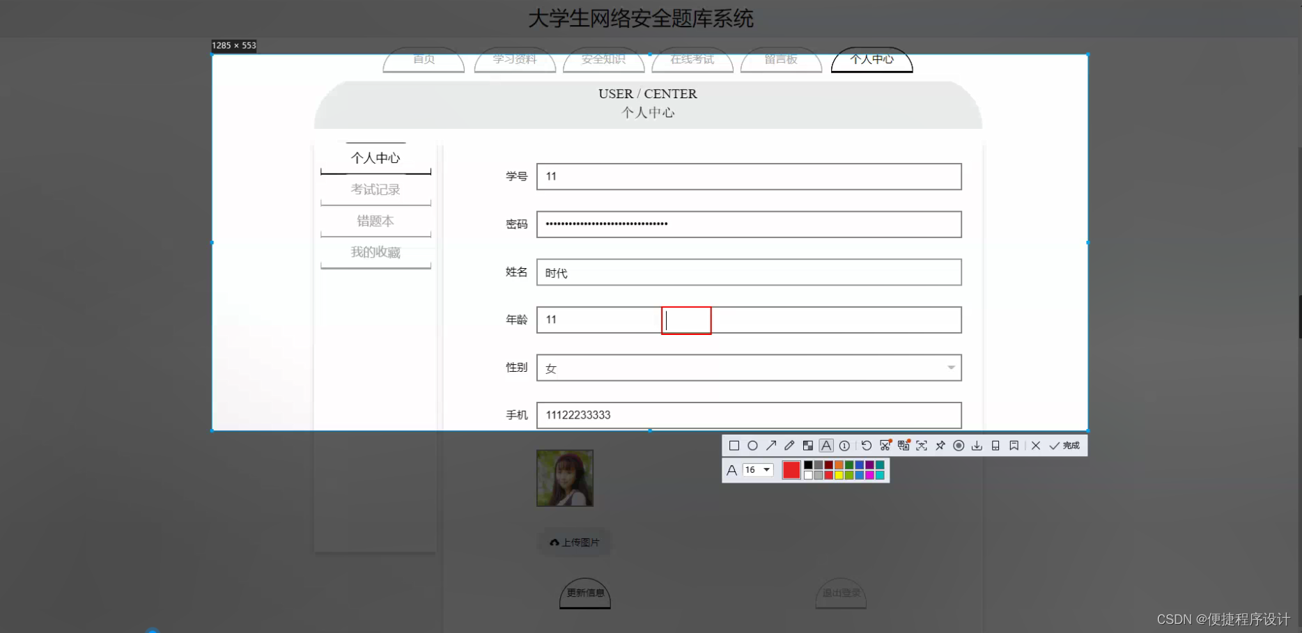The width and height of the screenshot is (1302, 633).
Task: Save the screenshot to file
Action: pos(977,446)
